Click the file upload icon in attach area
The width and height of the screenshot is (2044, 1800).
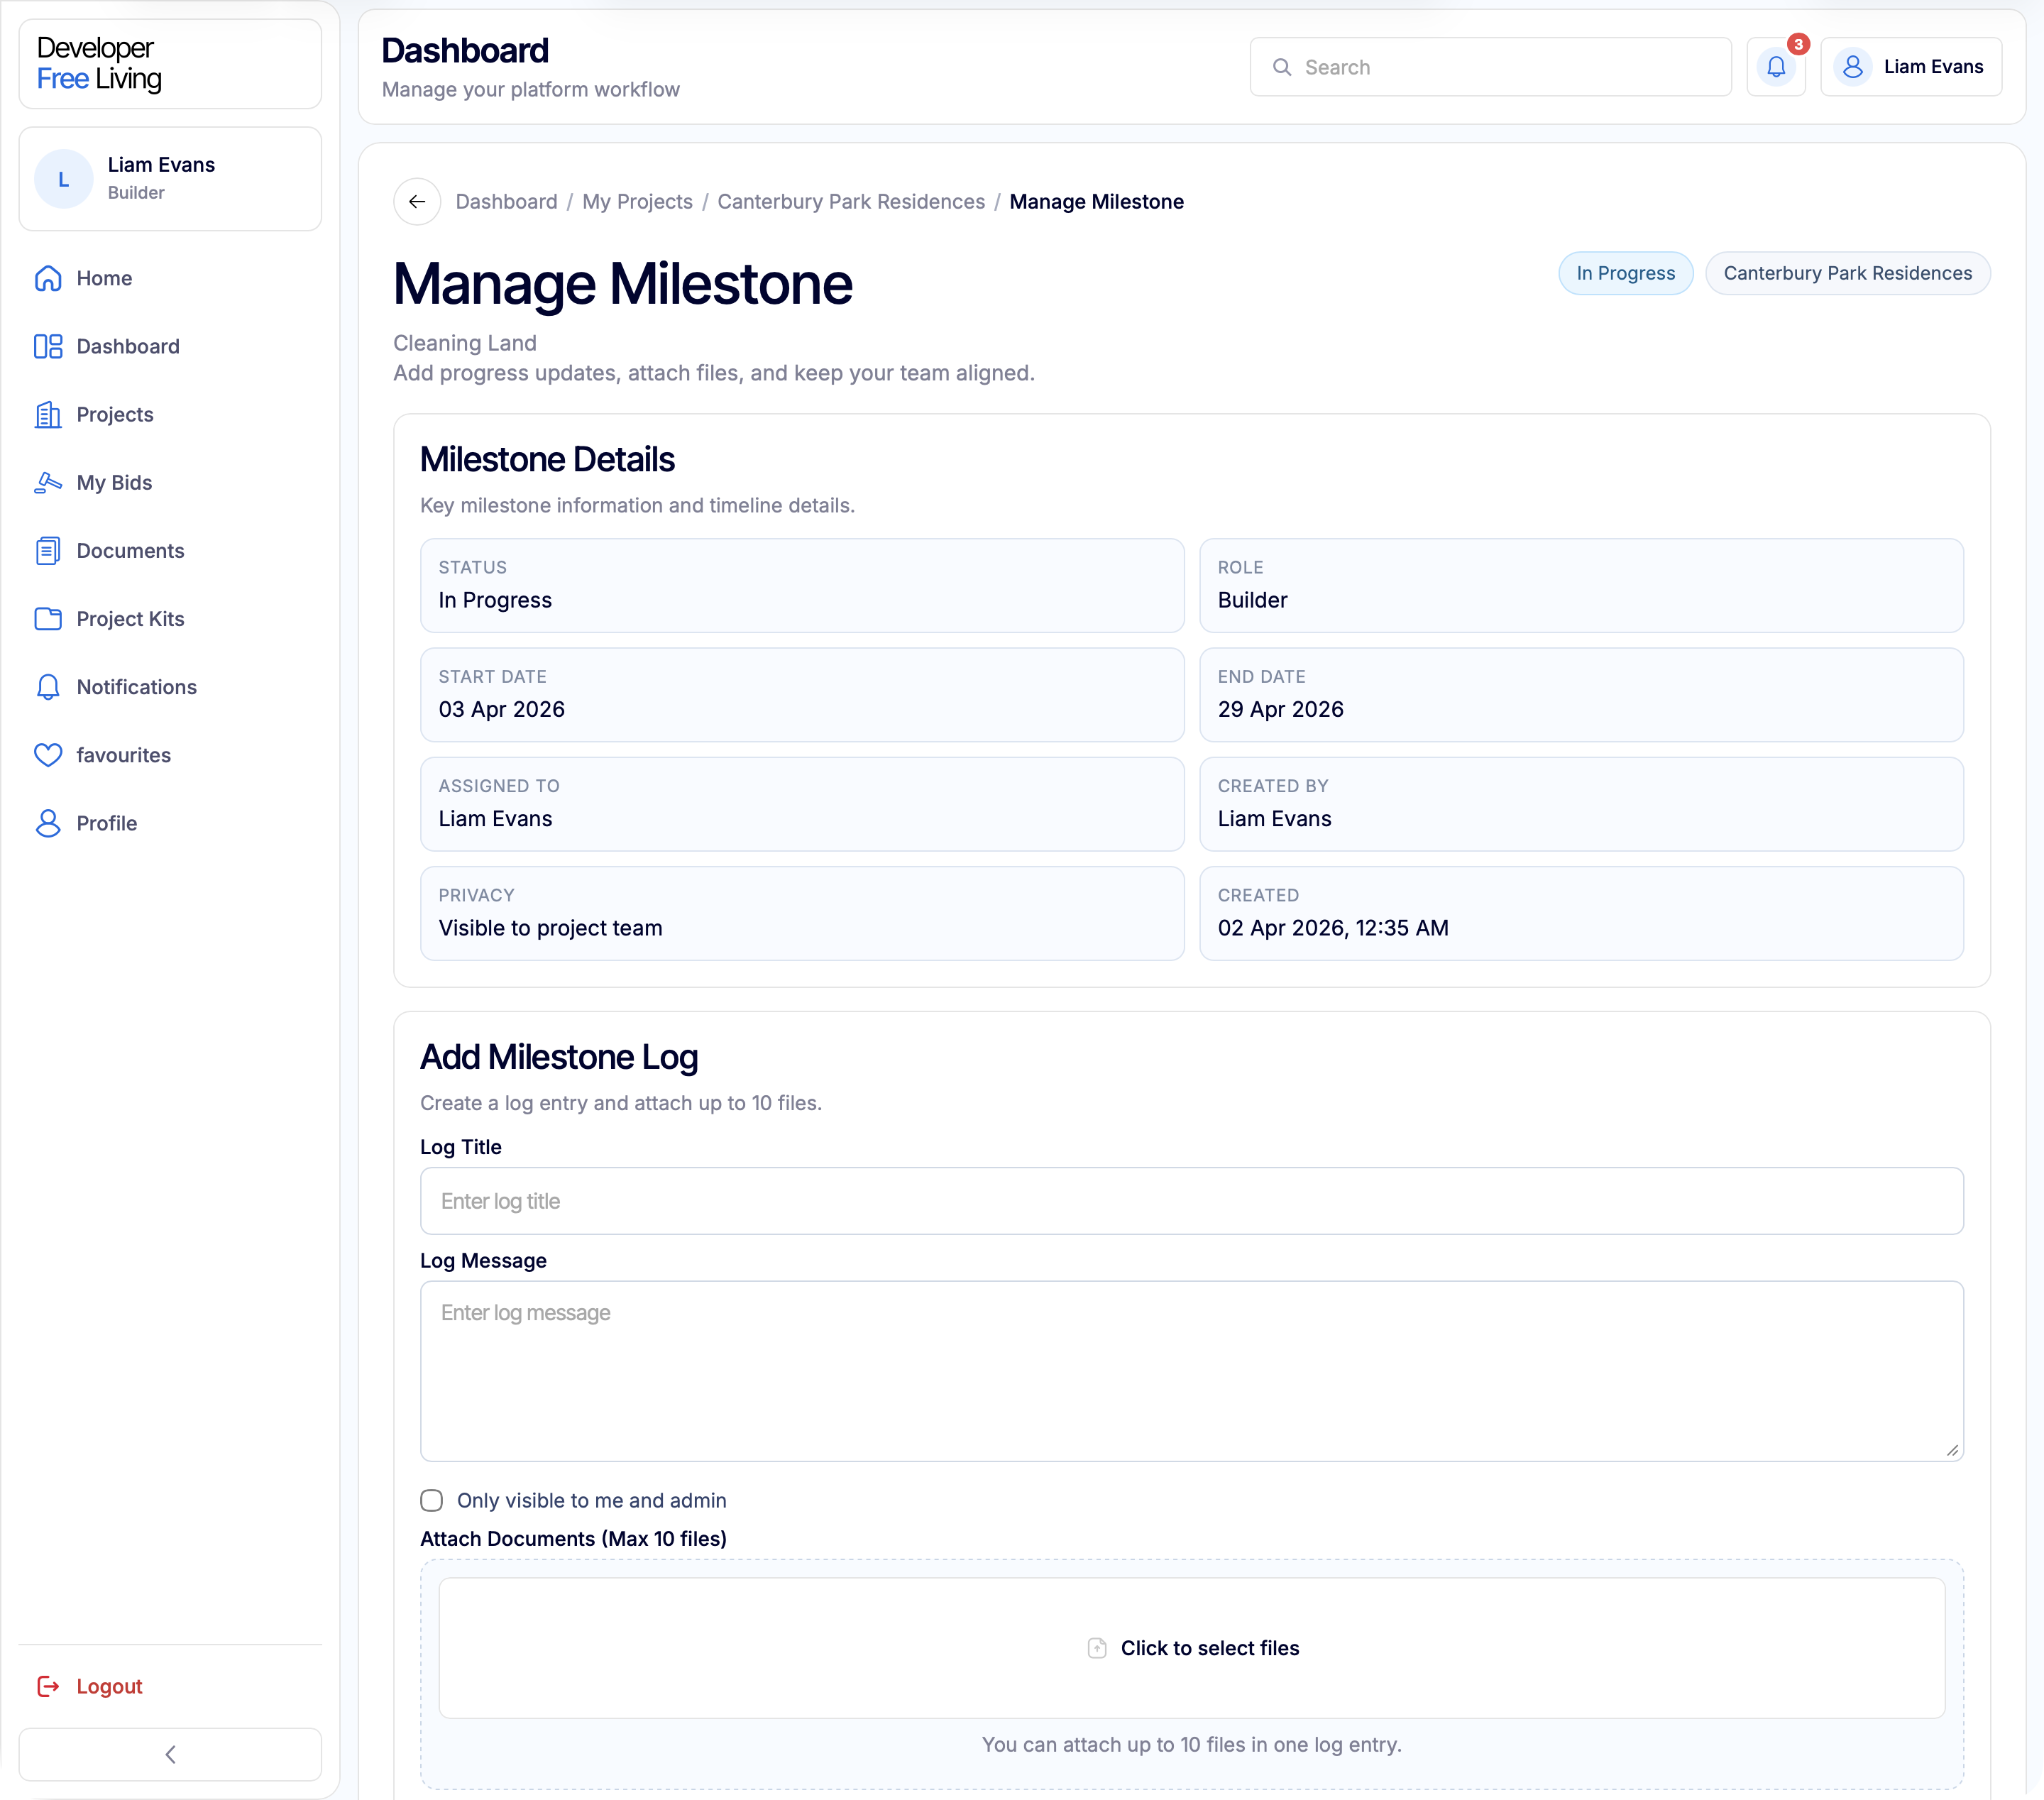point(1097,1648)
